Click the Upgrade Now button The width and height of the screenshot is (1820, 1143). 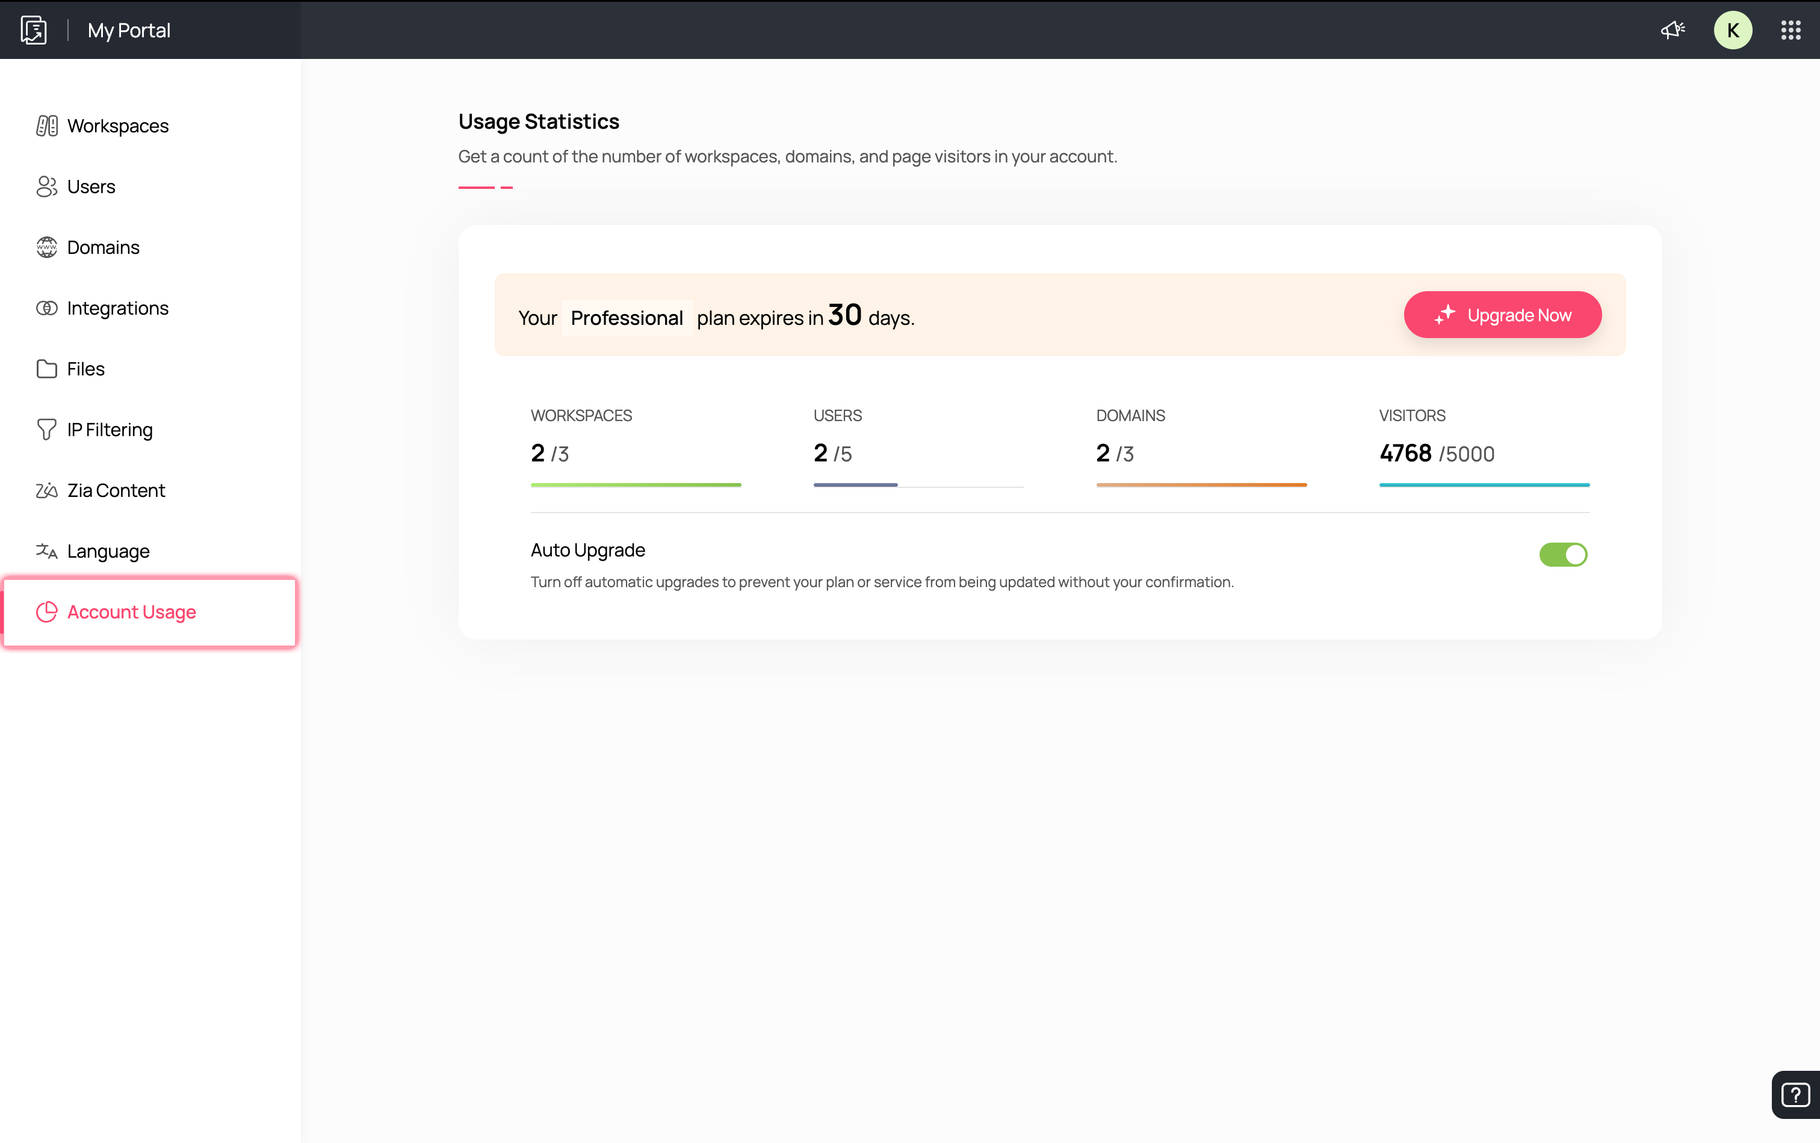(x=1502, y=315)
